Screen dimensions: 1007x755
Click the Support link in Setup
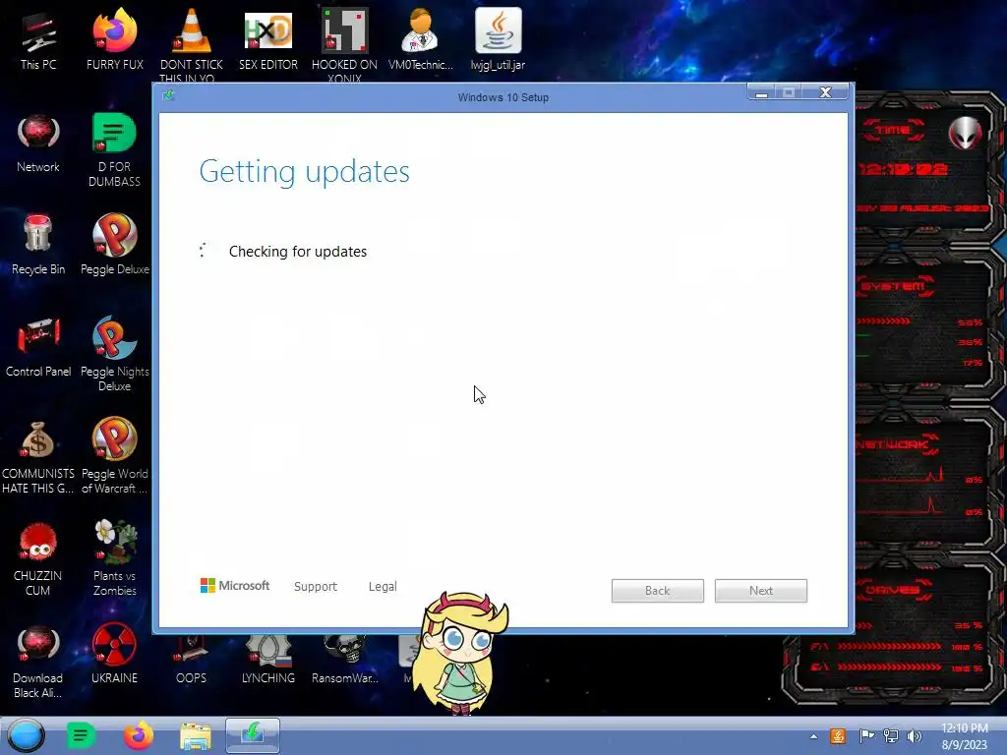tap(316, 586)
